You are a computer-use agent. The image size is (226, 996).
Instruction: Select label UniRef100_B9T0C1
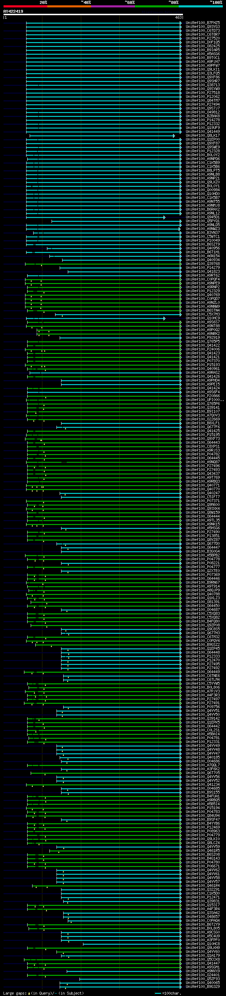(202, 58)
